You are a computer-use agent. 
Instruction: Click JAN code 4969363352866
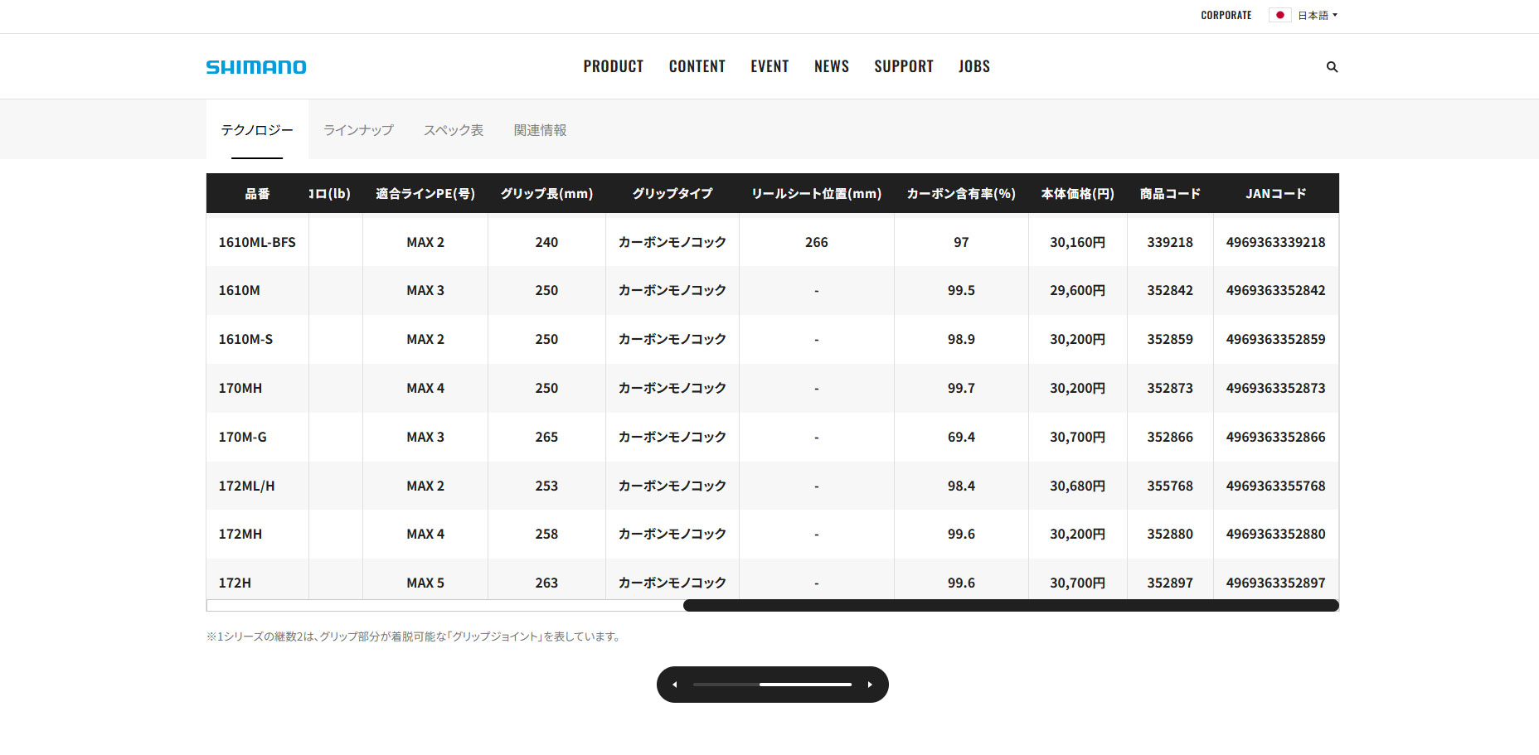click(x=1276, y=437)
